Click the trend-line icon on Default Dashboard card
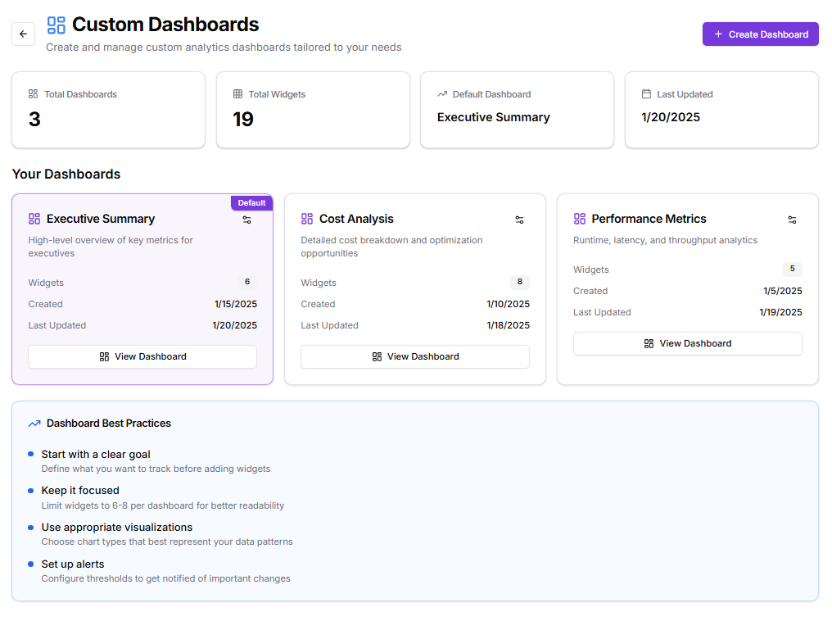The height and width of the screenshot is (630, 832). [x=442, y=93]
